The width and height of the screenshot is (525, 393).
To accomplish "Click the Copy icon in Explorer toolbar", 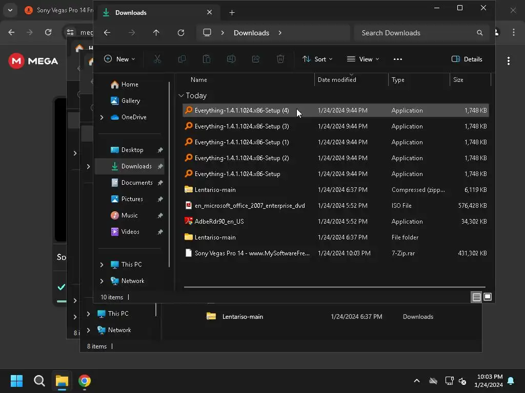I will 182,59.
